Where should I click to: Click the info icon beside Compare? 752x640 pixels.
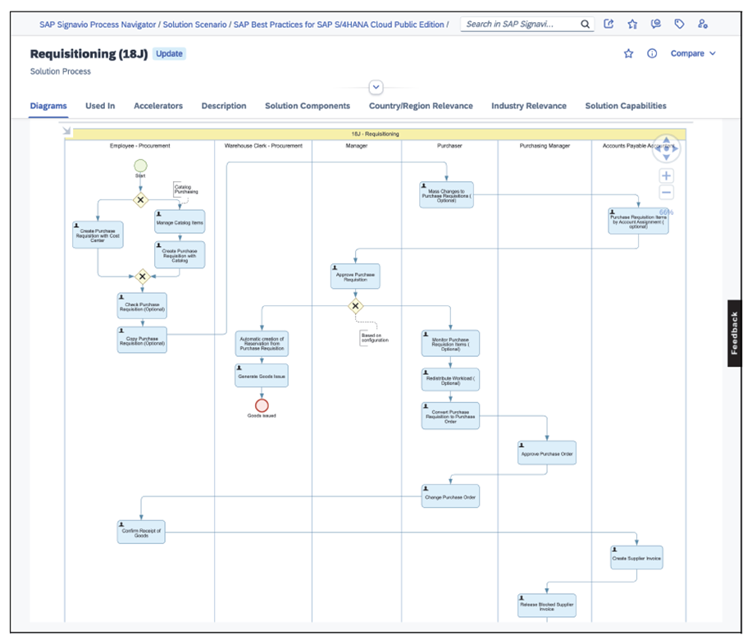[652, 53]
